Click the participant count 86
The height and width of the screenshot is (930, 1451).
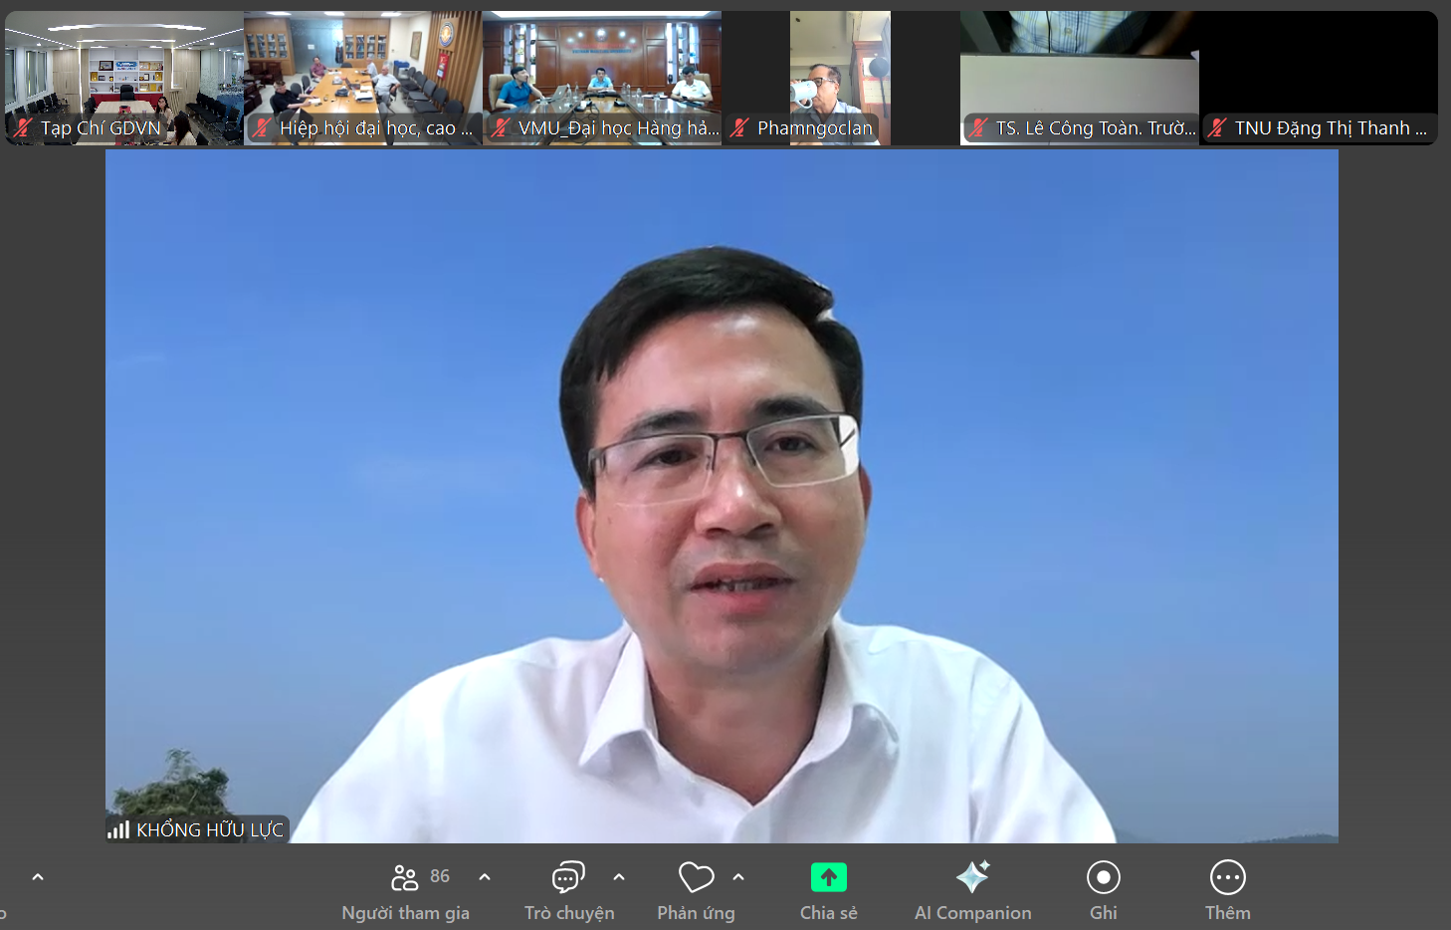(440, 876)
